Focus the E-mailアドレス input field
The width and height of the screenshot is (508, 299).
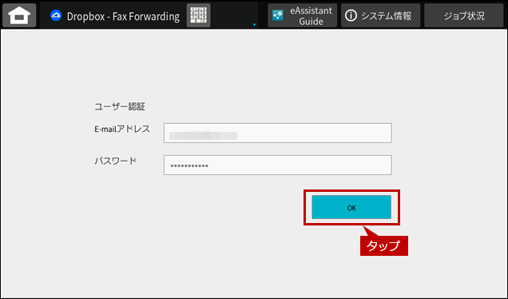pos(278,133)
